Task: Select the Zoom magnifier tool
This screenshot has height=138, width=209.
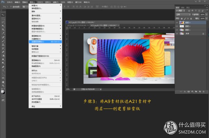Action: coord(3,86)
